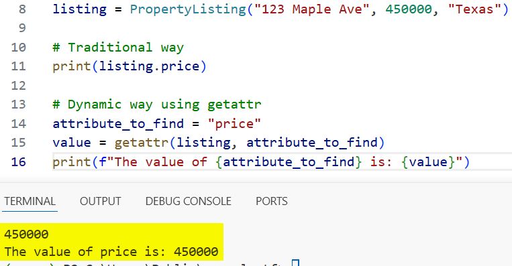Click the PropertyListing class name on line 8
512x266 pixels.
(x=188, y=9)
